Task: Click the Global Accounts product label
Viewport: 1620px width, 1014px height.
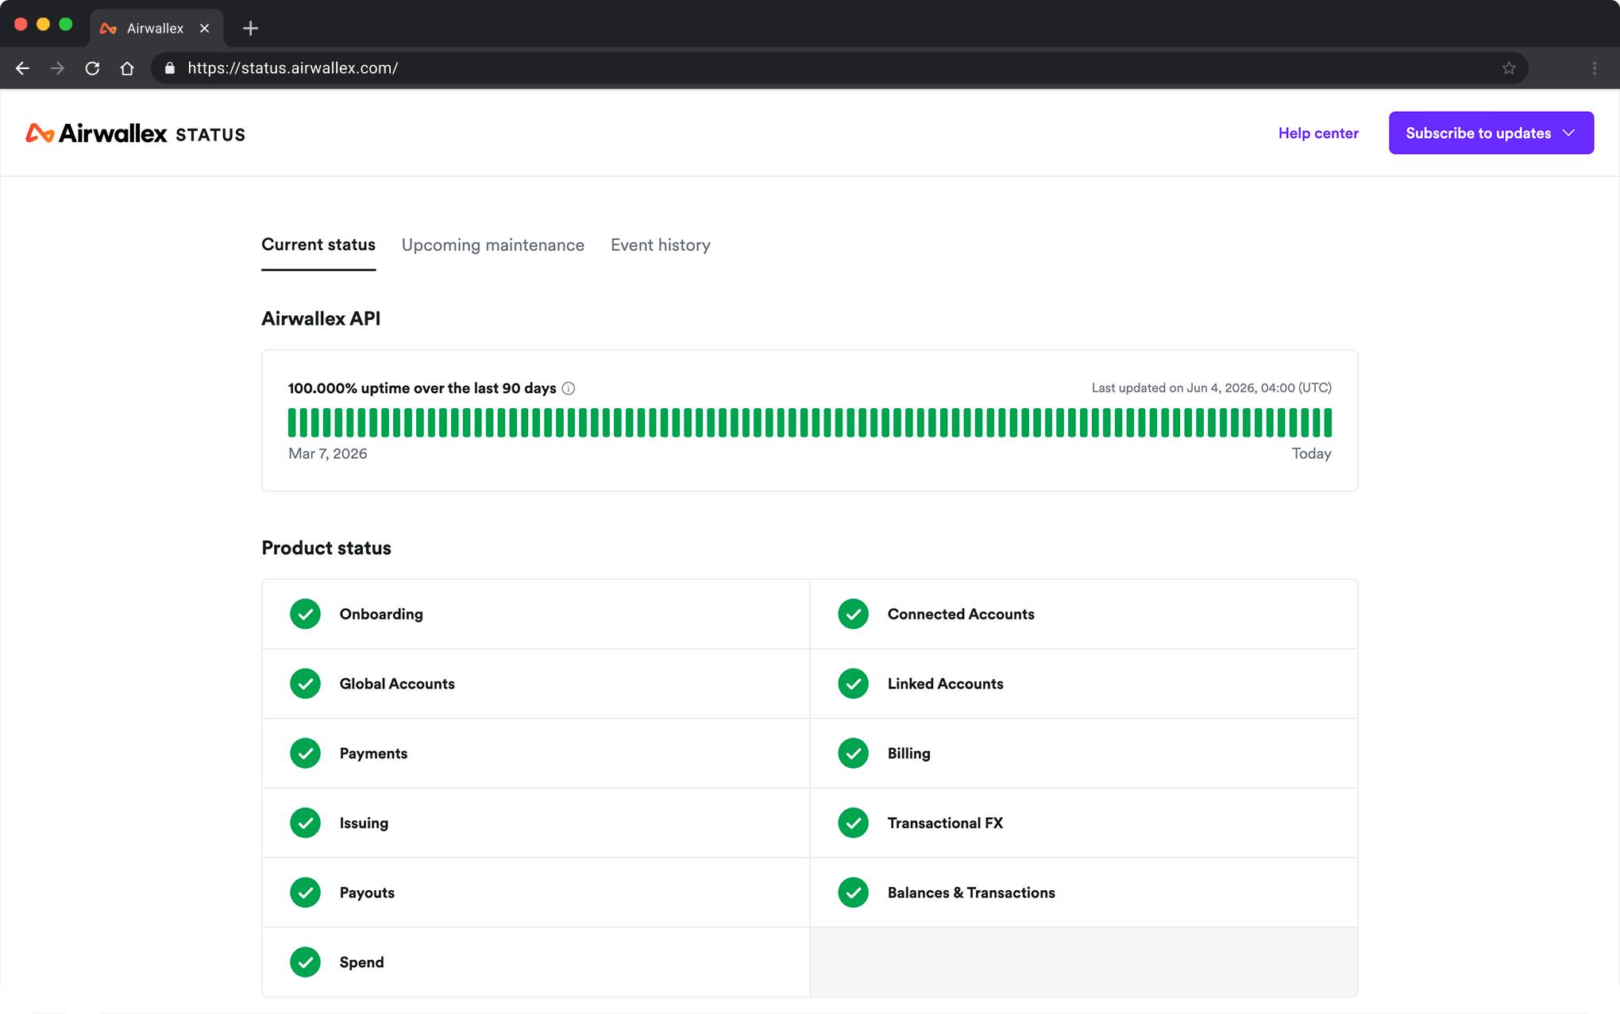Action: [397, 684]
